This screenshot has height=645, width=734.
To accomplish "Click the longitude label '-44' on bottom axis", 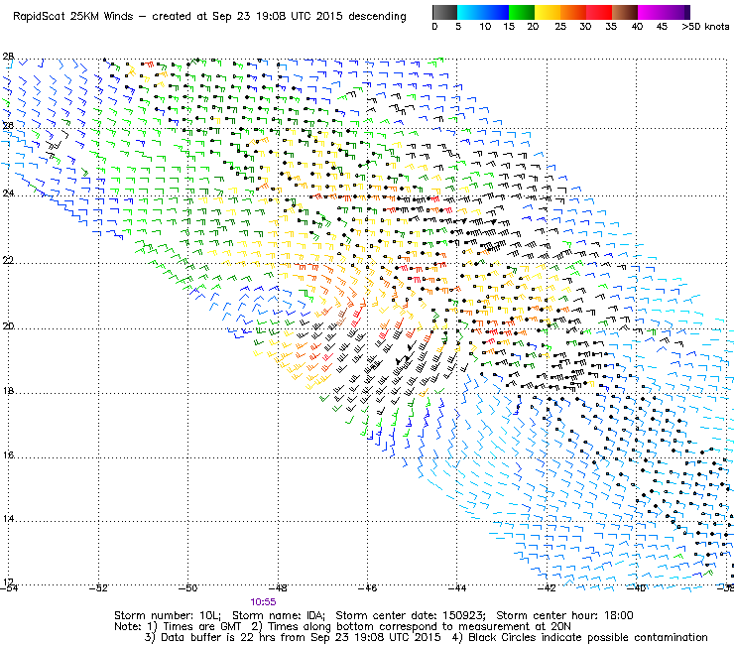I will click(x=457, y=588).
